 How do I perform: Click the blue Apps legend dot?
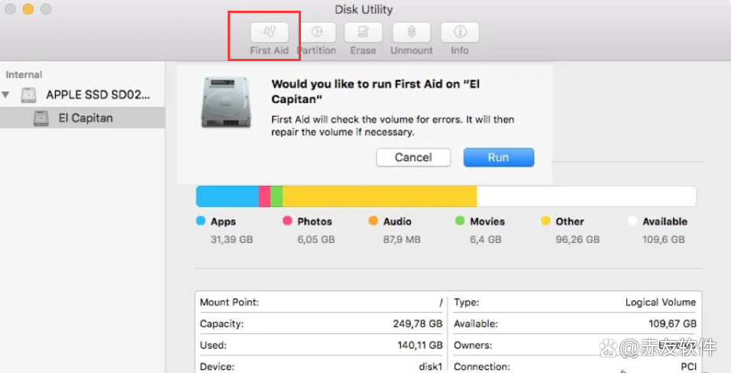tap(201, 221)
